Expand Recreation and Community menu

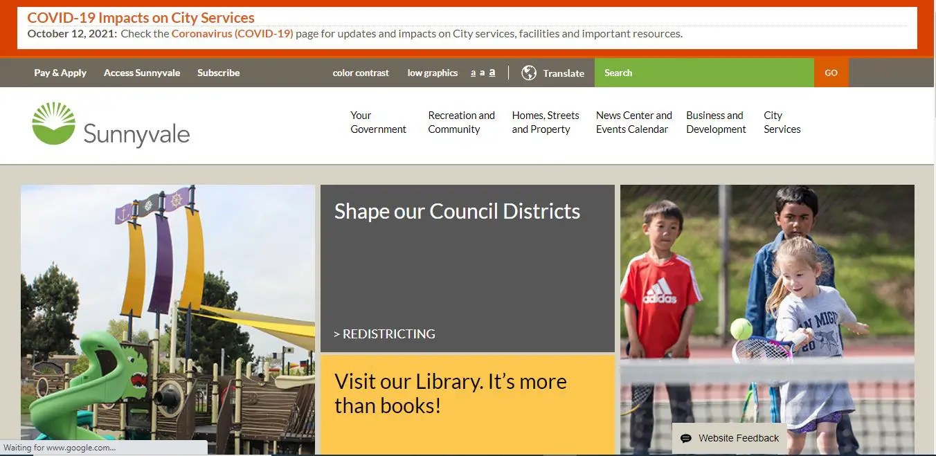click(x=461, y=122)
